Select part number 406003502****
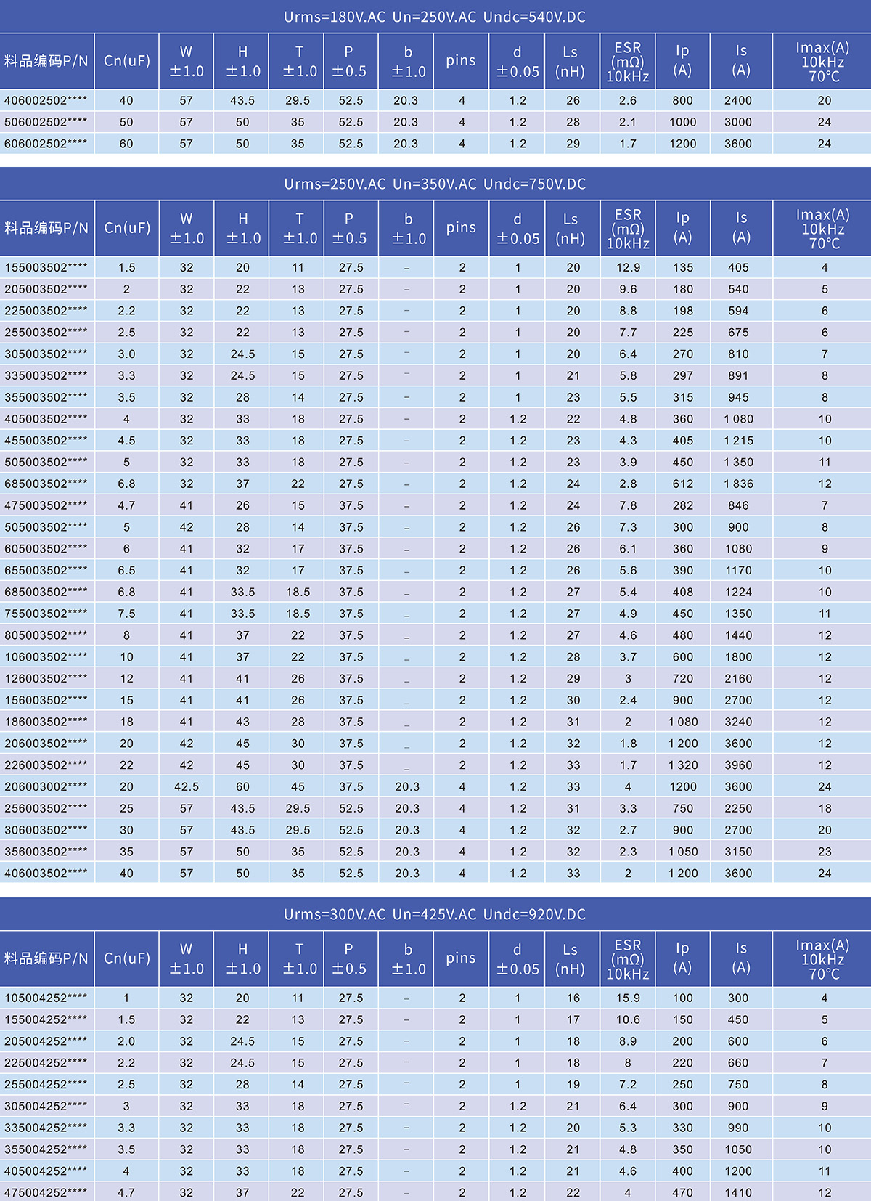 (46, 874)
